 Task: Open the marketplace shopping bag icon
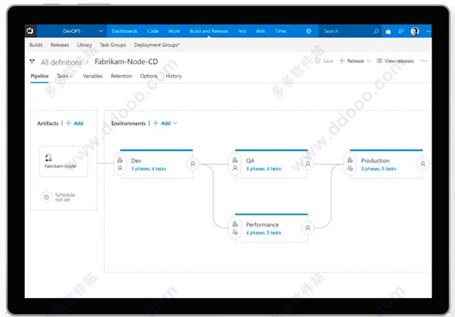click(388, 31)
